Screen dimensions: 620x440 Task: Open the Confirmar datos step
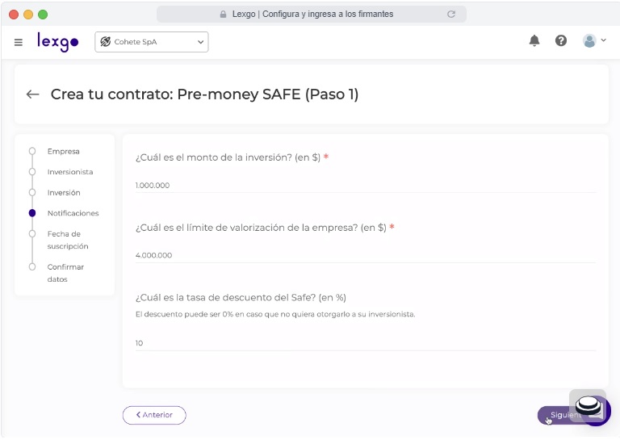65,273
